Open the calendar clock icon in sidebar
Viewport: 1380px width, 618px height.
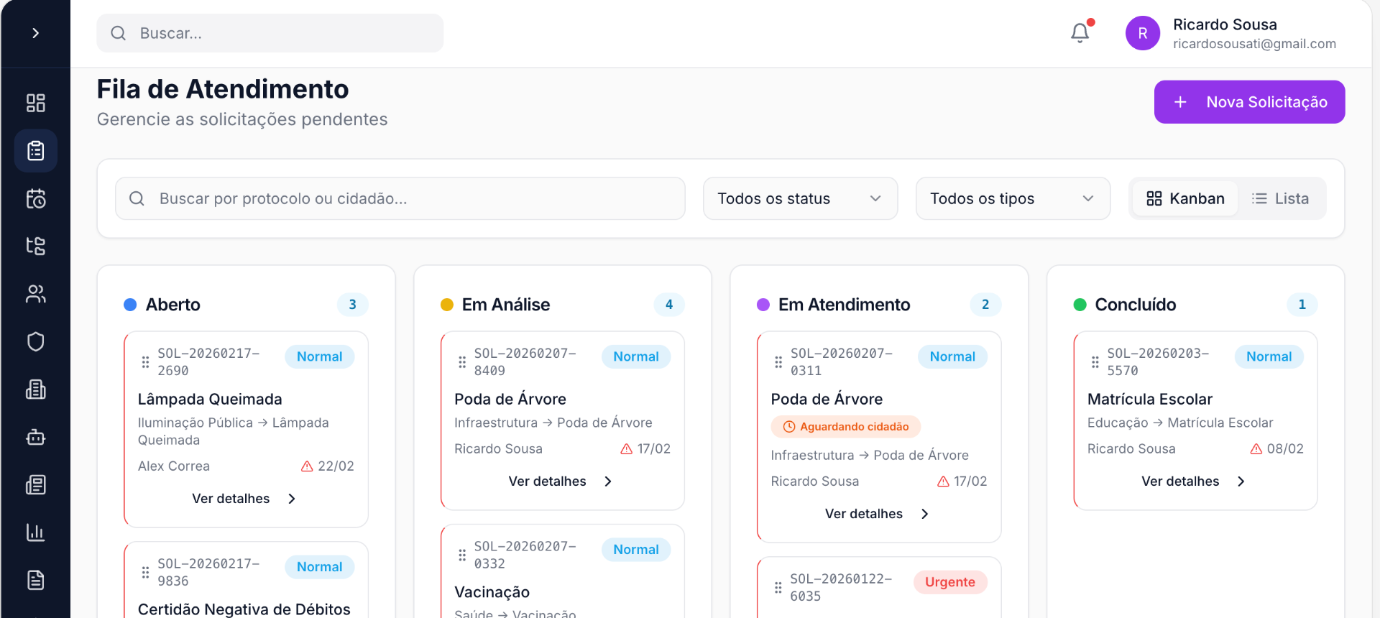[35, 198]
